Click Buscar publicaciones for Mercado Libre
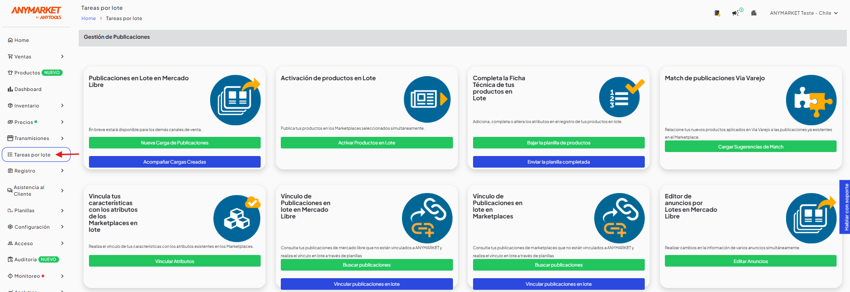The height and width of the screenshot is (292, 850). click(x=367, y=265)
